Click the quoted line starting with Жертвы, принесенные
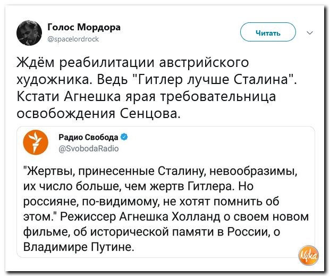The height and width of the screenshot is (277, 330). (159, 172)
